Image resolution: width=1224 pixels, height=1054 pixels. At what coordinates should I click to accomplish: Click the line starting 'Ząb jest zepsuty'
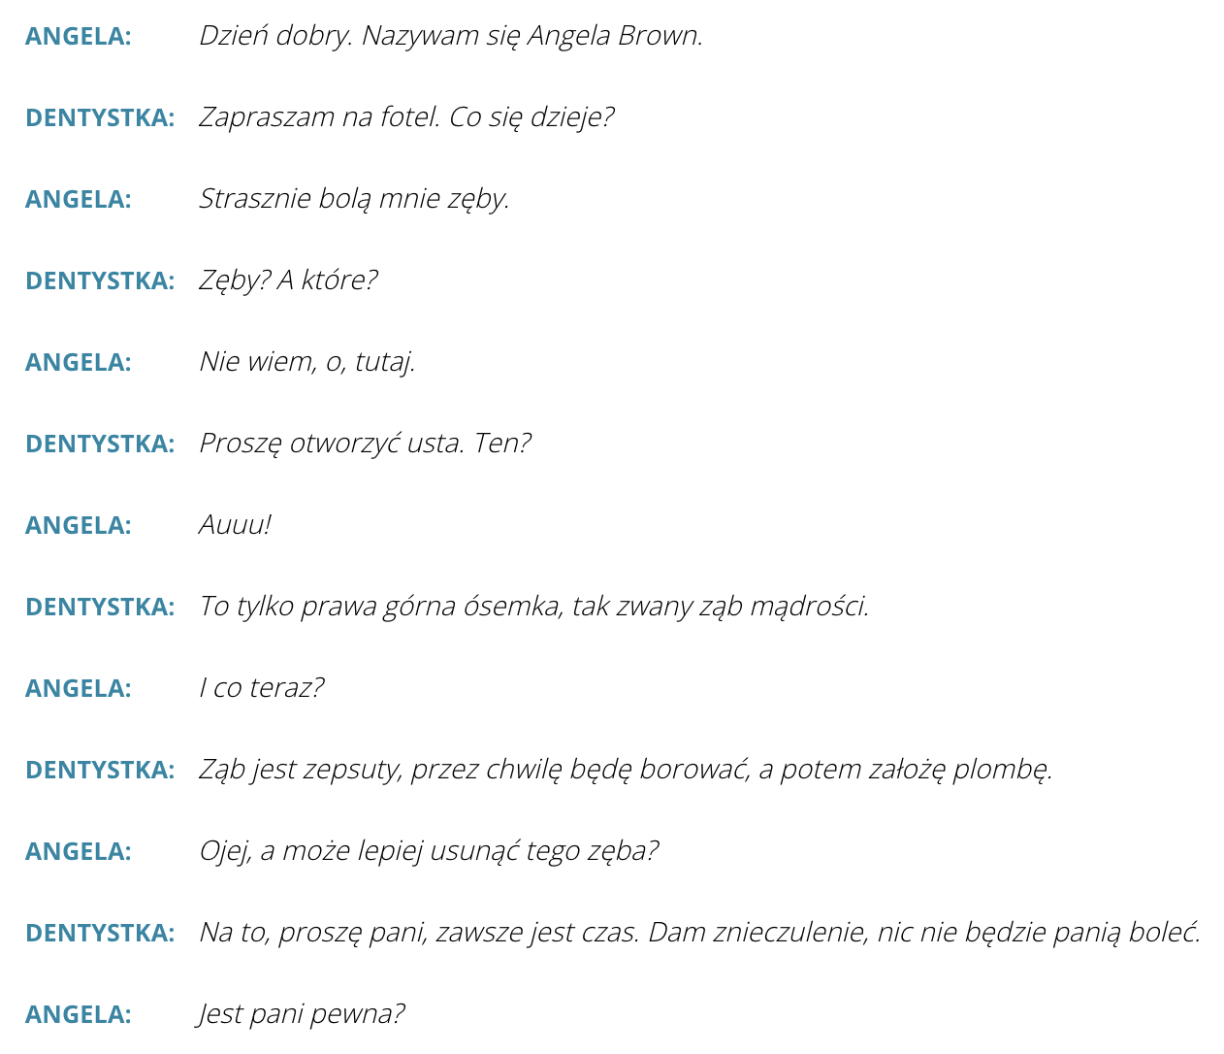pyautogui.click(x=626, y=770)
